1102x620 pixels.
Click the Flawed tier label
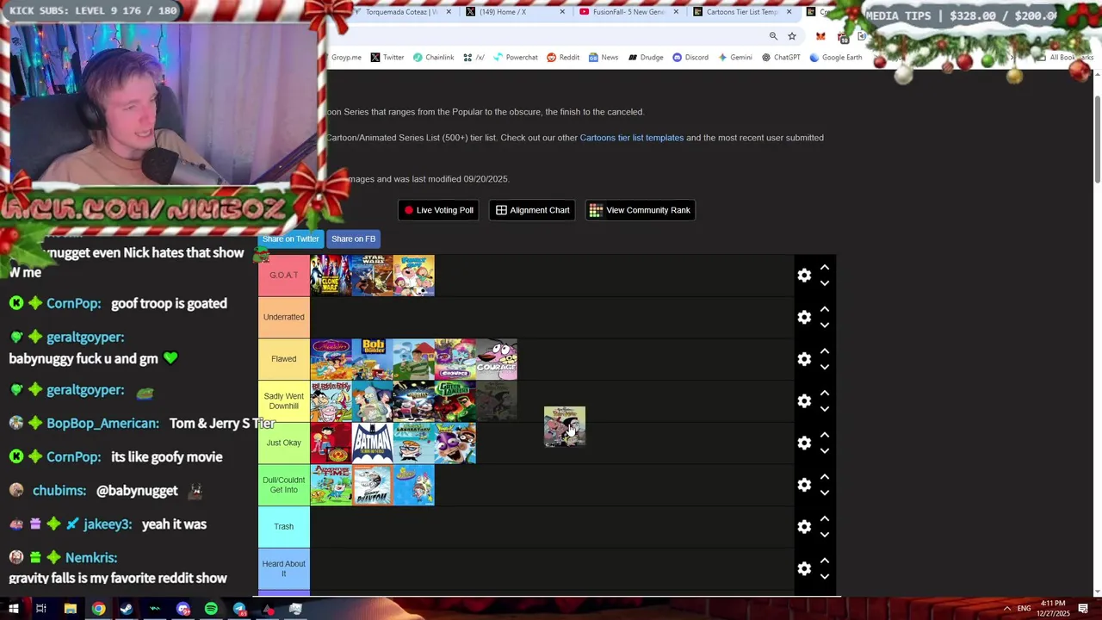coord(284,359)
